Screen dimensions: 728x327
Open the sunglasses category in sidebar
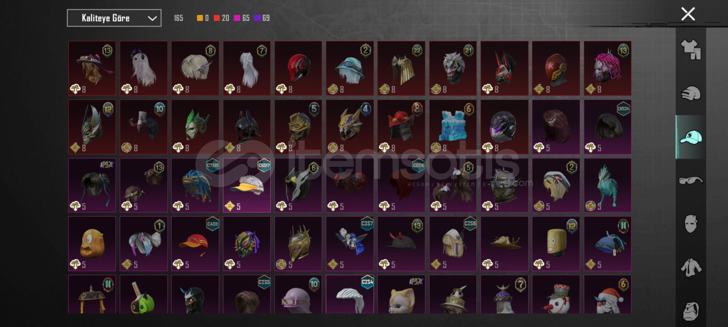691,181
